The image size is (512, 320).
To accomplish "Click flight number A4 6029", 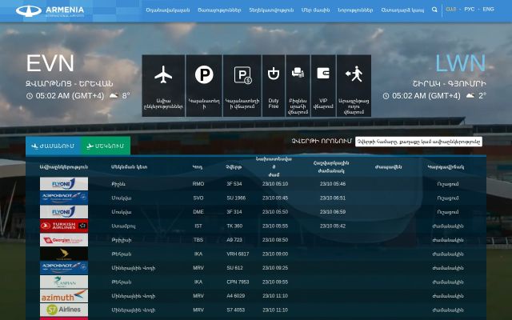I will pos(236,296).
